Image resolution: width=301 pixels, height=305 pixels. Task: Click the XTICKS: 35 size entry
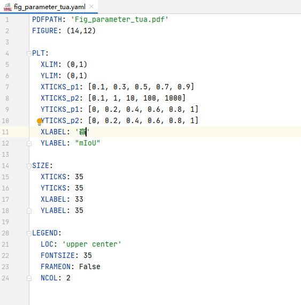pos(62,177)
